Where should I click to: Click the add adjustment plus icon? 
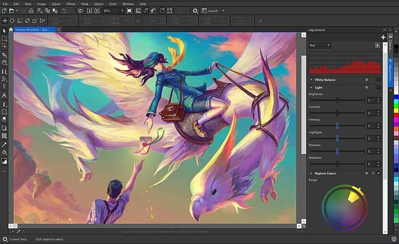pyautogui.click(x=383, y=37)
